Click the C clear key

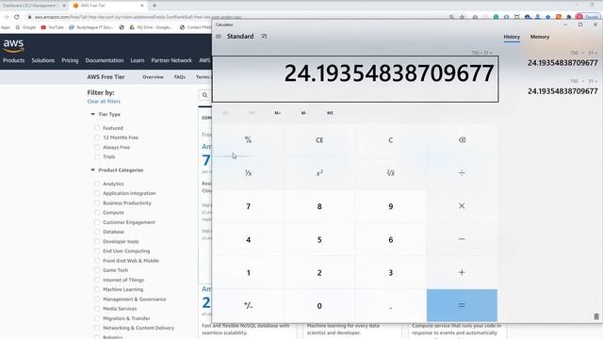[x=390, y=140]
